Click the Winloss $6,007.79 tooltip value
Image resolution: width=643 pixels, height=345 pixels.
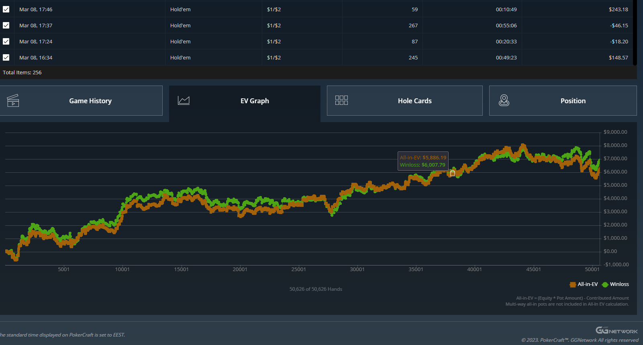(x=433, y=165)
